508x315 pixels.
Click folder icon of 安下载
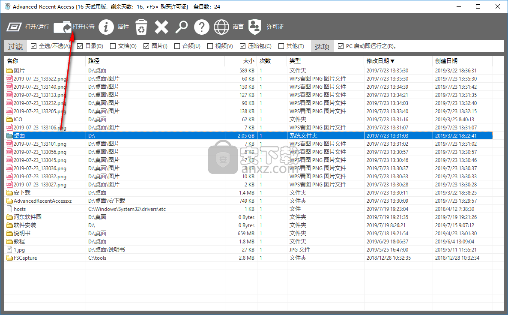click(9, 192)
